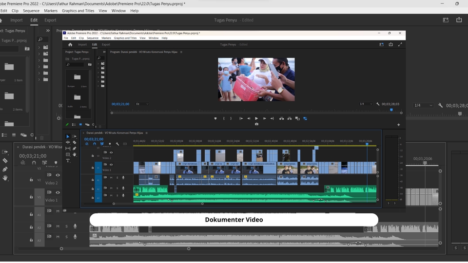
Task: Click Import in the inner window header
Action: pos(82,44)
